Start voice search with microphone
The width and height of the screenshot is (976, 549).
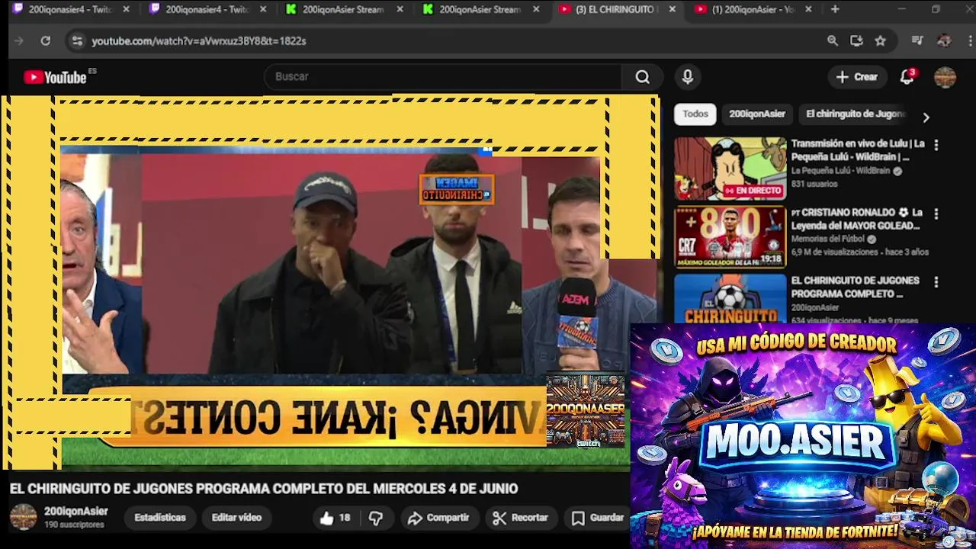coord(687,77)
